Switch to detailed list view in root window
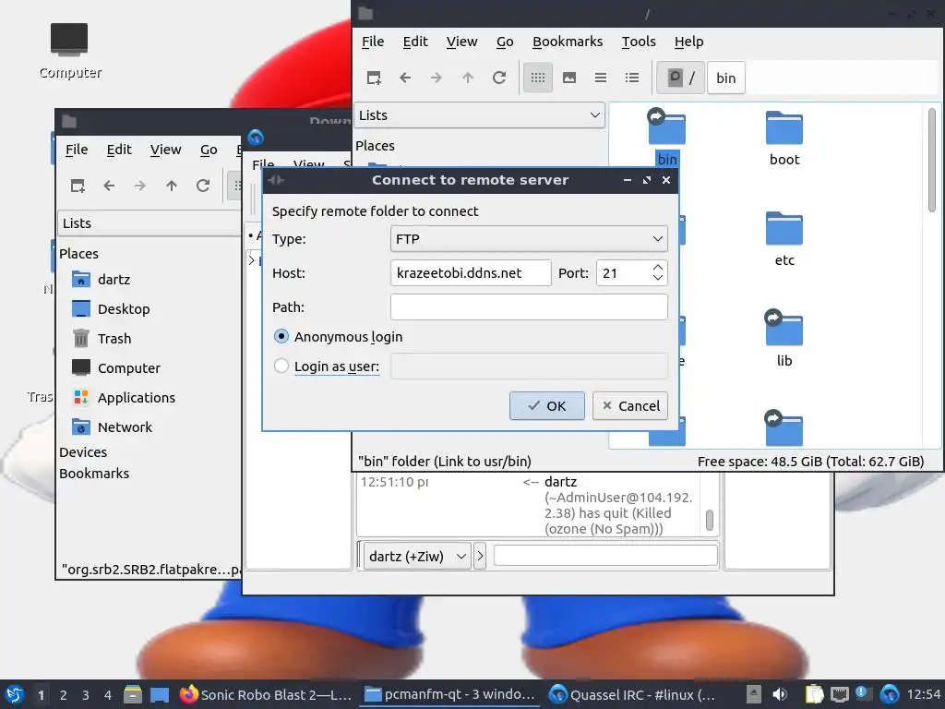Viewport: 945px width, 709px height. pyautogui.click(x=631, y=78)
